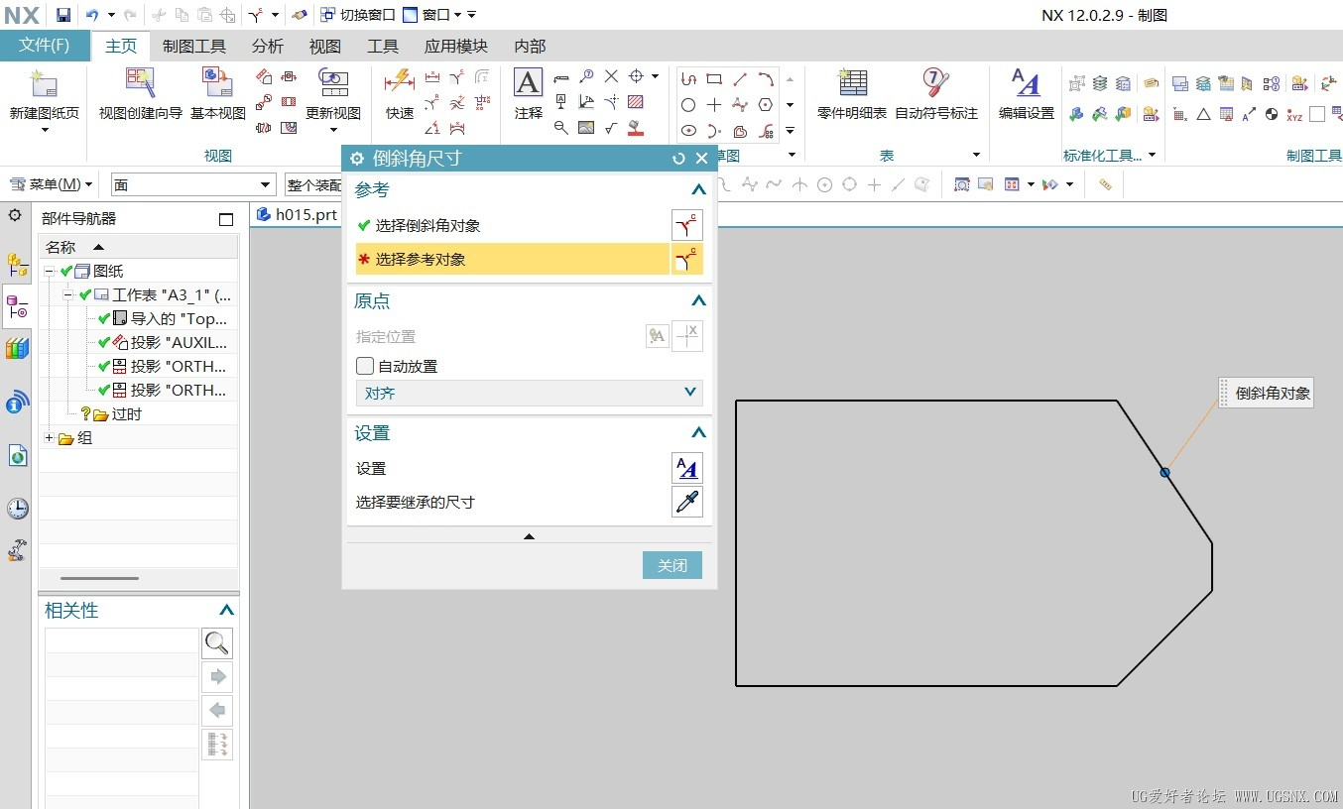The image size is (1343, 809).
Task: Switch to the 制图工具 ribbon tab
Action: pos(194,47)
